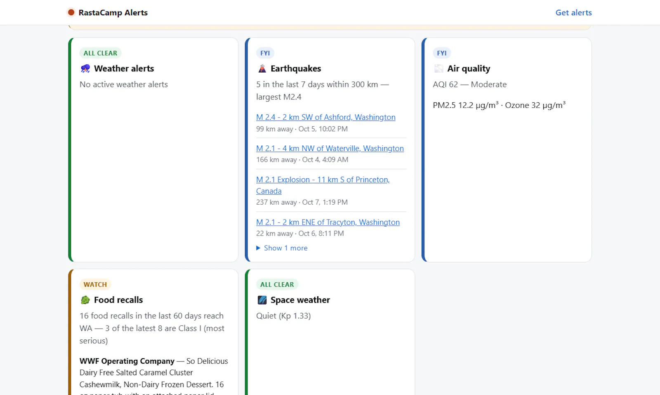This screenshot has height=395, width=660.
Task: Click '22 km away · Oct 6, 8:11 PM'
Action: 300,234
